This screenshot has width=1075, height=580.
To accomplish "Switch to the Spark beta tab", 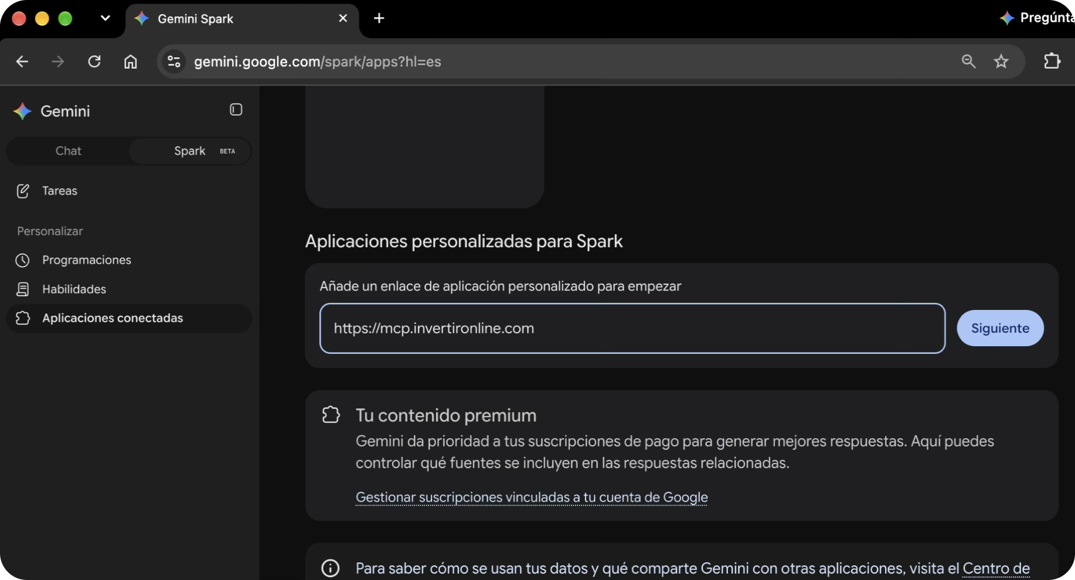I will point(190,151).
